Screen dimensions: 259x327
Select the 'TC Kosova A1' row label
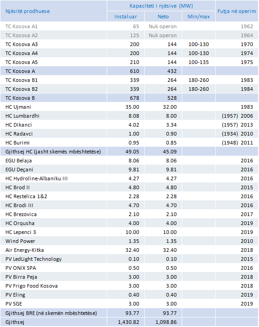click(x=21, y=26)
